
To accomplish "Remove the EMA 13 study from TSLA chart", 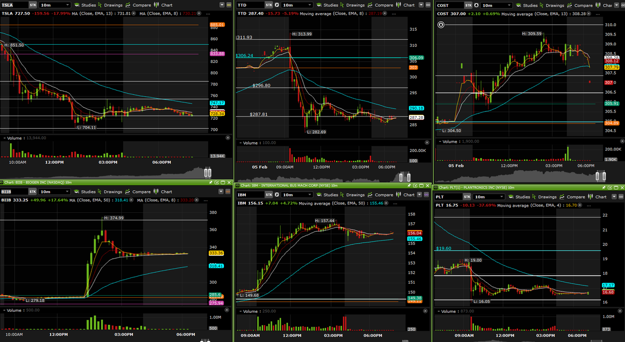I will [133, 14].
